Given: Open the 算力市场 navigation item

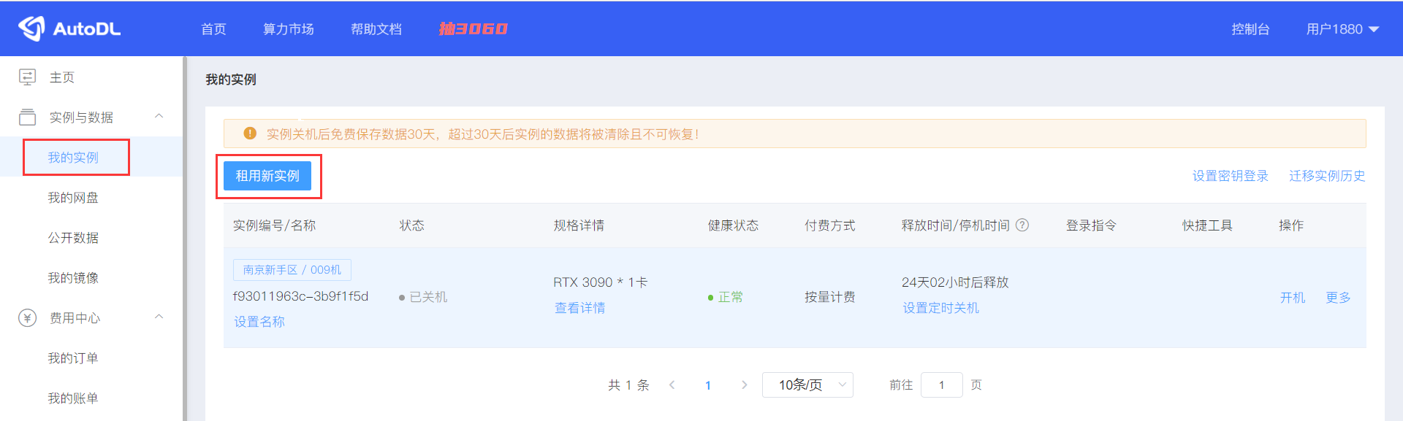Looking at the screenshot, I should tap(289, 29).
